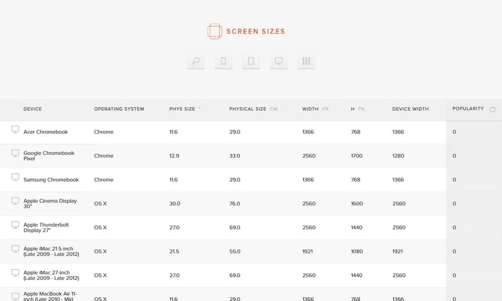
Task: Select Apple MacBook Air 11-inch name
Action: point(50,296)
